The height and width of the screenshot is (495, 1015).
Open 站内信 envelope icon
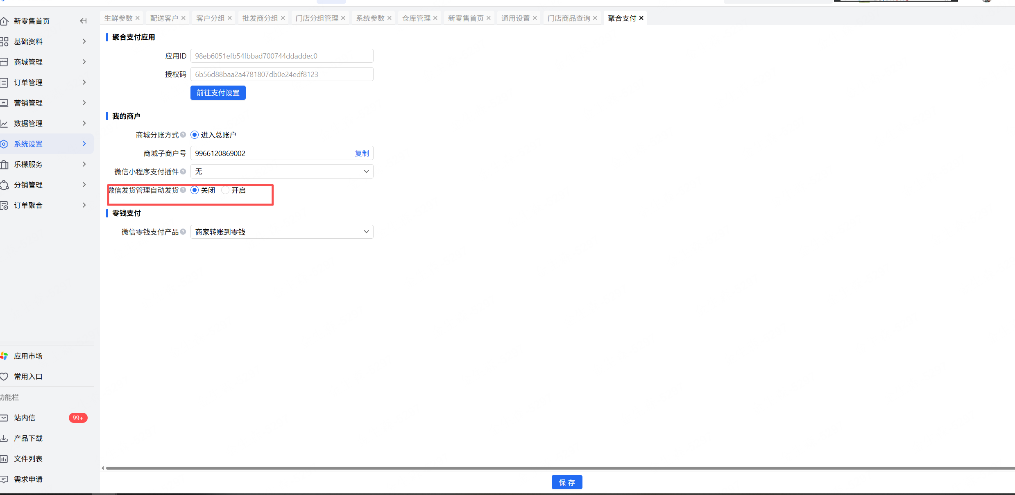coord(4,418)
